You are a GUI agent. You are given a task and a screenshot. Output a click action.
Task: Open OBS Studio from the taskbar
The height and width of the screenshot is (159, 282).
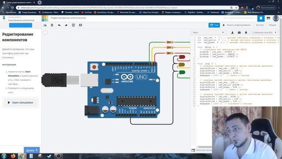[59, 156]
